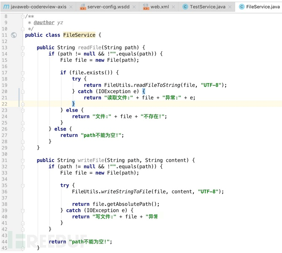Collapse the else block at line 23
This screenshot has height=253, width=282.
(x=23, y=110)
